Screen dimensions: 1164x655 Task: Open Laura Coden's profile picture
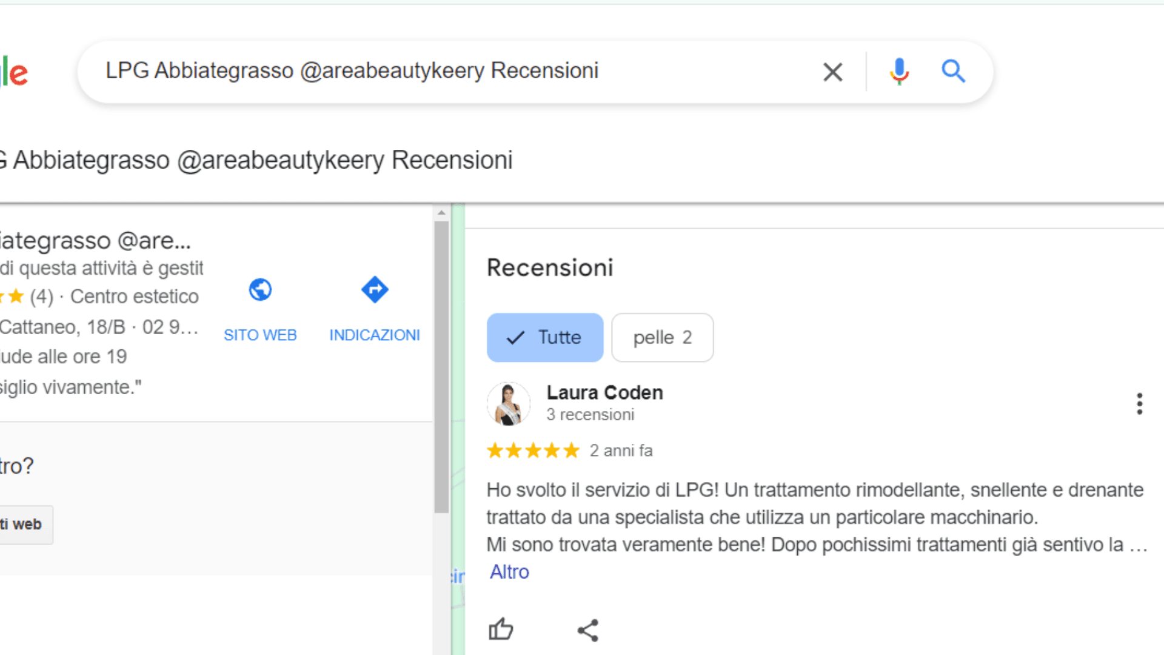click(508, 403)
